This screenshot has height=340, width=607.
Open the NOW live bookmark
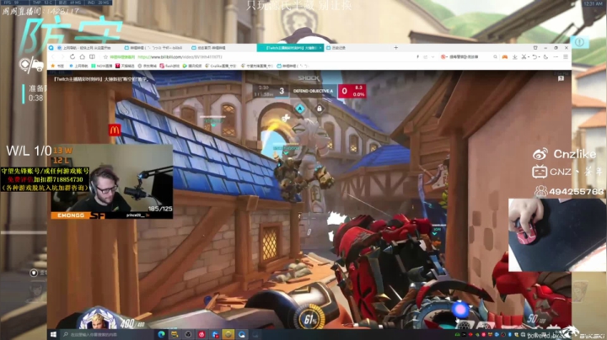click(102, 66)
